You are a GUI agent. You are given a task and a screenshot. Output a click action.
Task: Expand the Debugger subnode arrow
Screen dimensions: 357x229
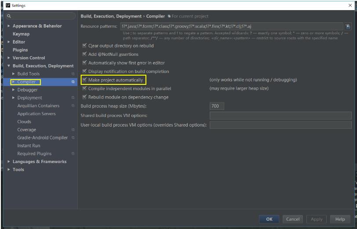tap(14, 90)
